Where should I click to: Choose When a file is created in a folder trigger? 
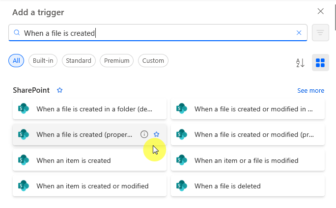89,109
